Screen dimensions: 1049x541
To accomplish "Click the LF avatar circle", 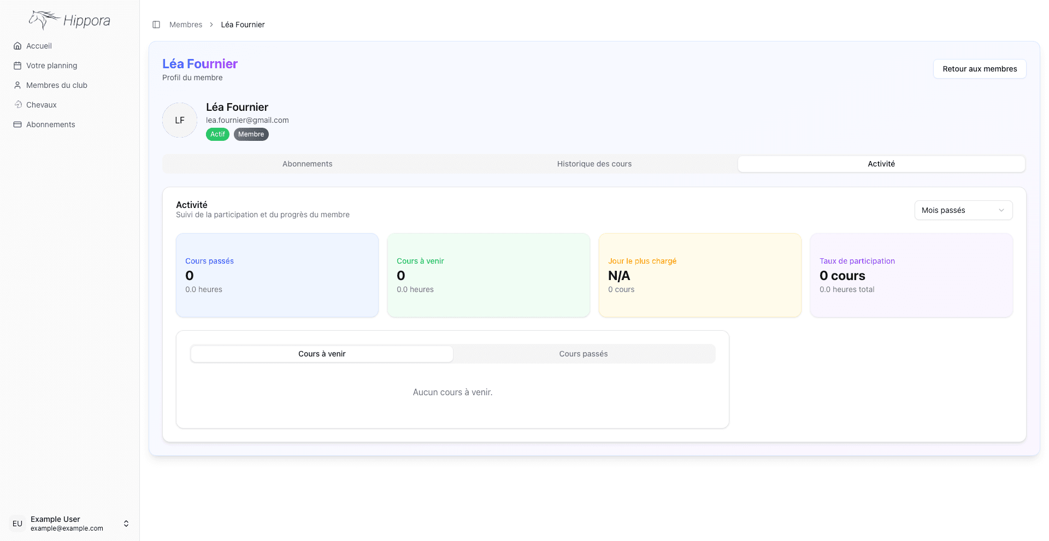I will coord(180,120).
